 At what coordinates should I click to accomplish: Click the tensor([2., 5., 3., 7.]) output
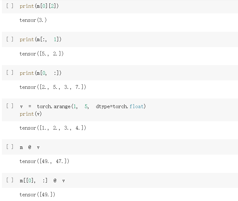[x=52, y=87]
